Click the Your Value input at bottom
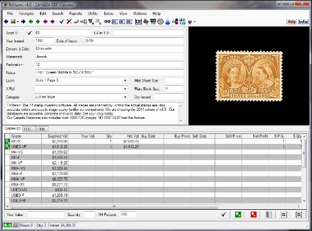 46,215
